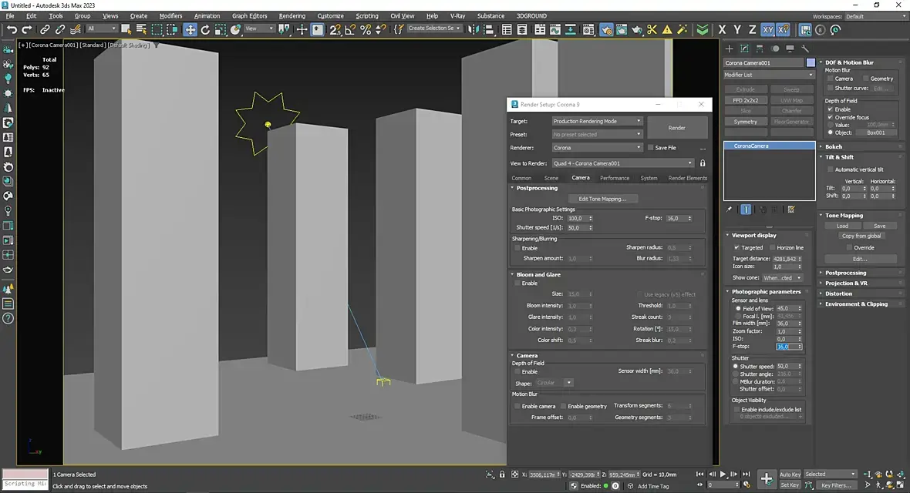This screenshot has height=493, width=910.
Task: Open the Rendering menu
Action: 292,15
